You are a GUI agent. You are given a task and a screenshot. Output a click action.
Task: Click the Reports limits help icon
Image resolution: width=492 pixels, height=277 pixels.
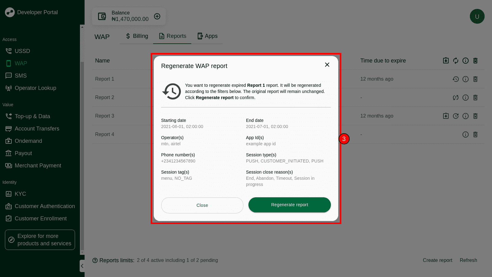click(95, 260)
